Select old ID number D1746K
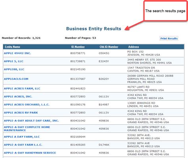The height and width of the screenshot is (158, 188). 104,145
